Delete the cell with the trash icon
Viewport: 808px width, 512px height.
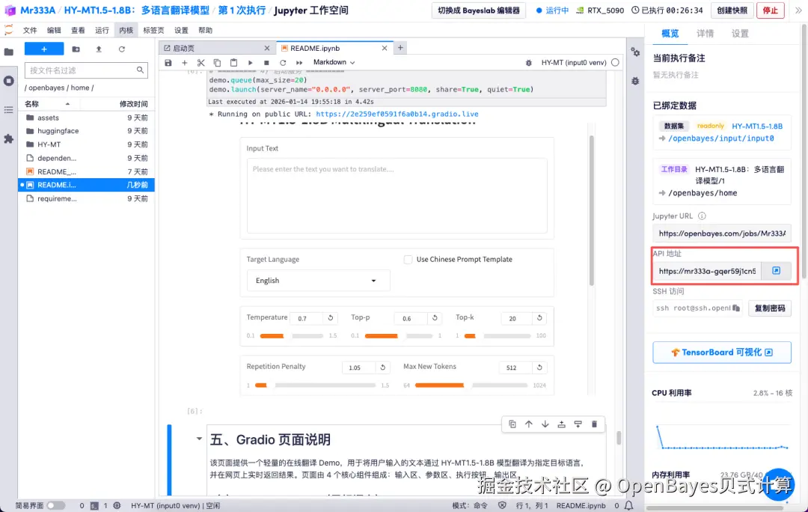pyautogui.click(x=594, y=424)
